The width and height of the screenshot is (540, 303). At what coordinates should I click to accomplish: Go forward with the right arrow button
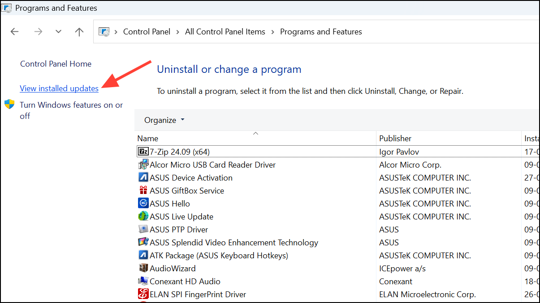pyautogui.click(x=39, y=32)
